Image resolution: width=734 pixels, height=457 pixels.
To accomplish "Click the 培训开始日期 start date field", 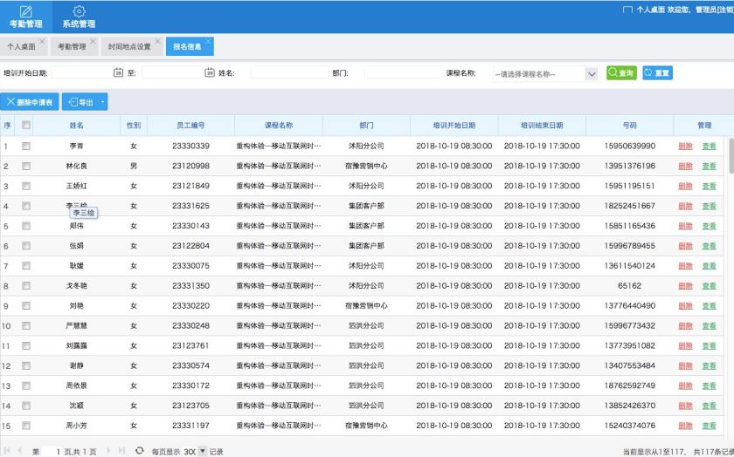I will (82, 72).
